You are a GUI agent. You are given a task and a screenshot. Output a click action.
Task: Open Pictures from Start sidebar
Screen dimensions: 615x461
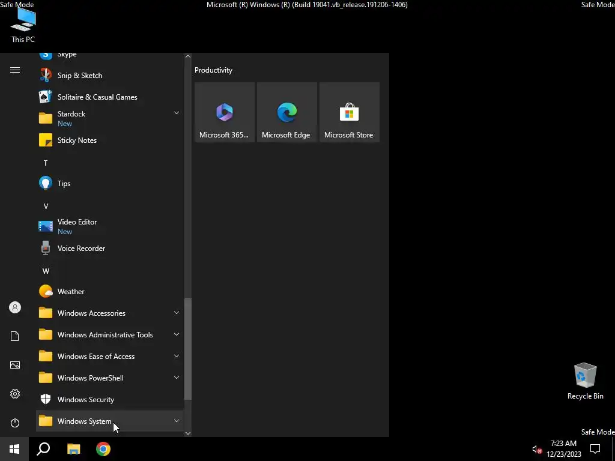(x=15, y=365)
